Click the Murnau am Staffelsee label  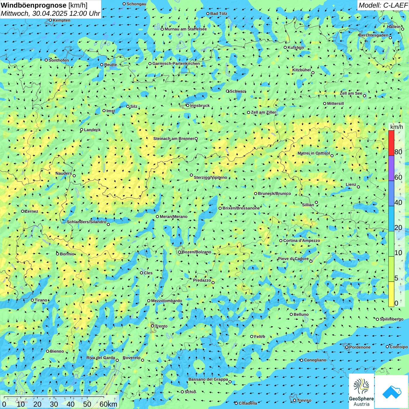[x=186, y=29]
